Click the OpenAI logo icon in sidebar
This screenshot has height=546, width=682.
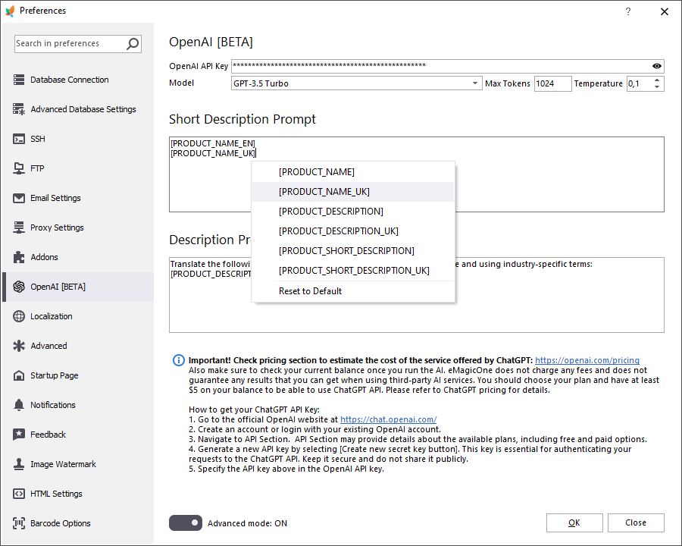coord(19,287)
